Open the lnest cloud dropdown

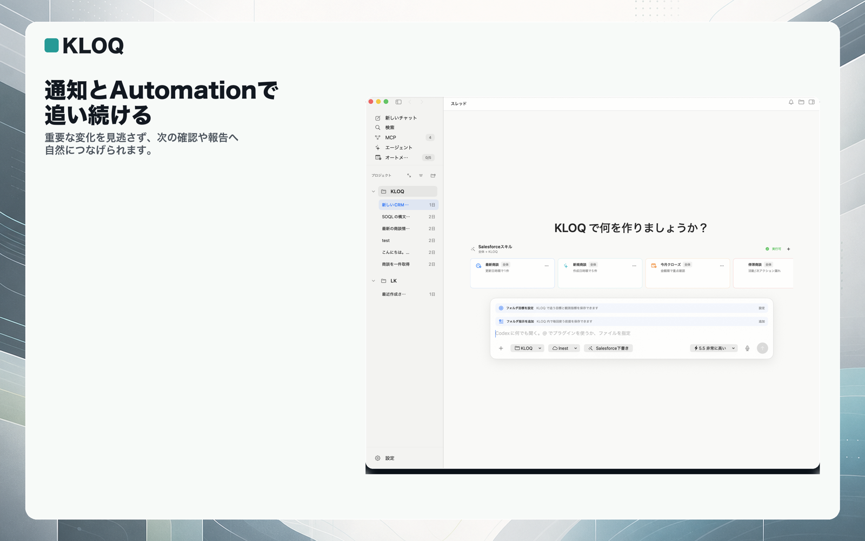point(564,348)
